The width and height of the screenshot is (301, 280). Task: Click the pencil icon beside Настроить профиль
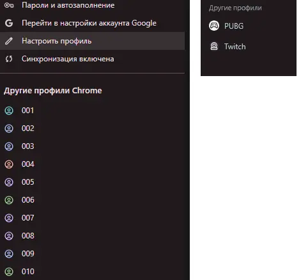9,41
